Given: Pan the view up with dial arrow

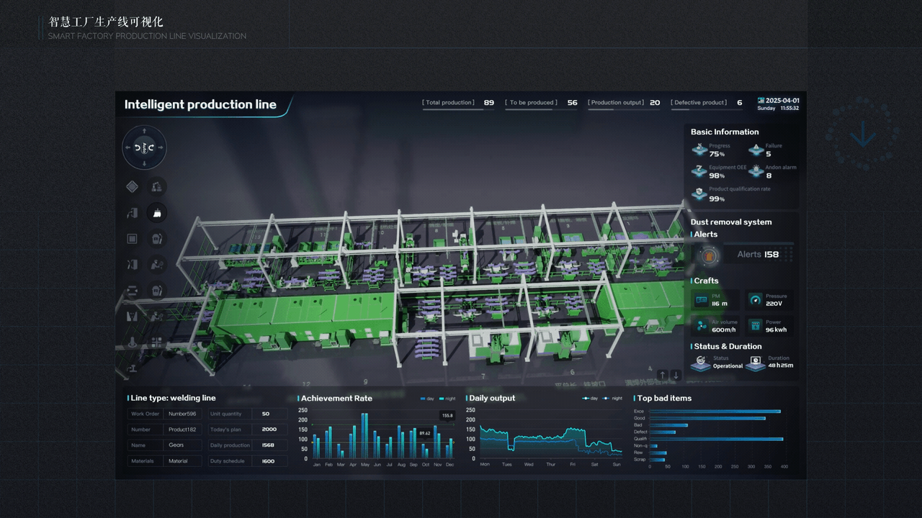Looking at the screenshot, I should (x=144, y=131).
